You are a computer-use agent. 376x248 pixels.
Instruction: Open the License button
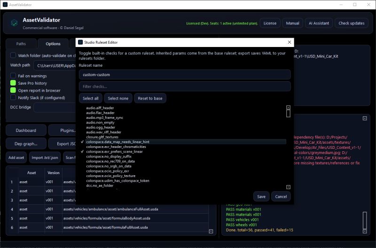coord(270,23)
